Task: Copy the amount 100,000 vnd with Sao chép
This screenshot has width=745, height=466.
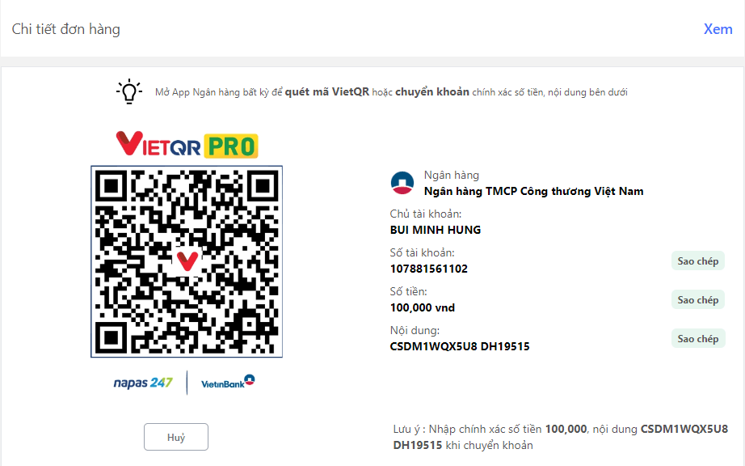Action: coord(698,299)
